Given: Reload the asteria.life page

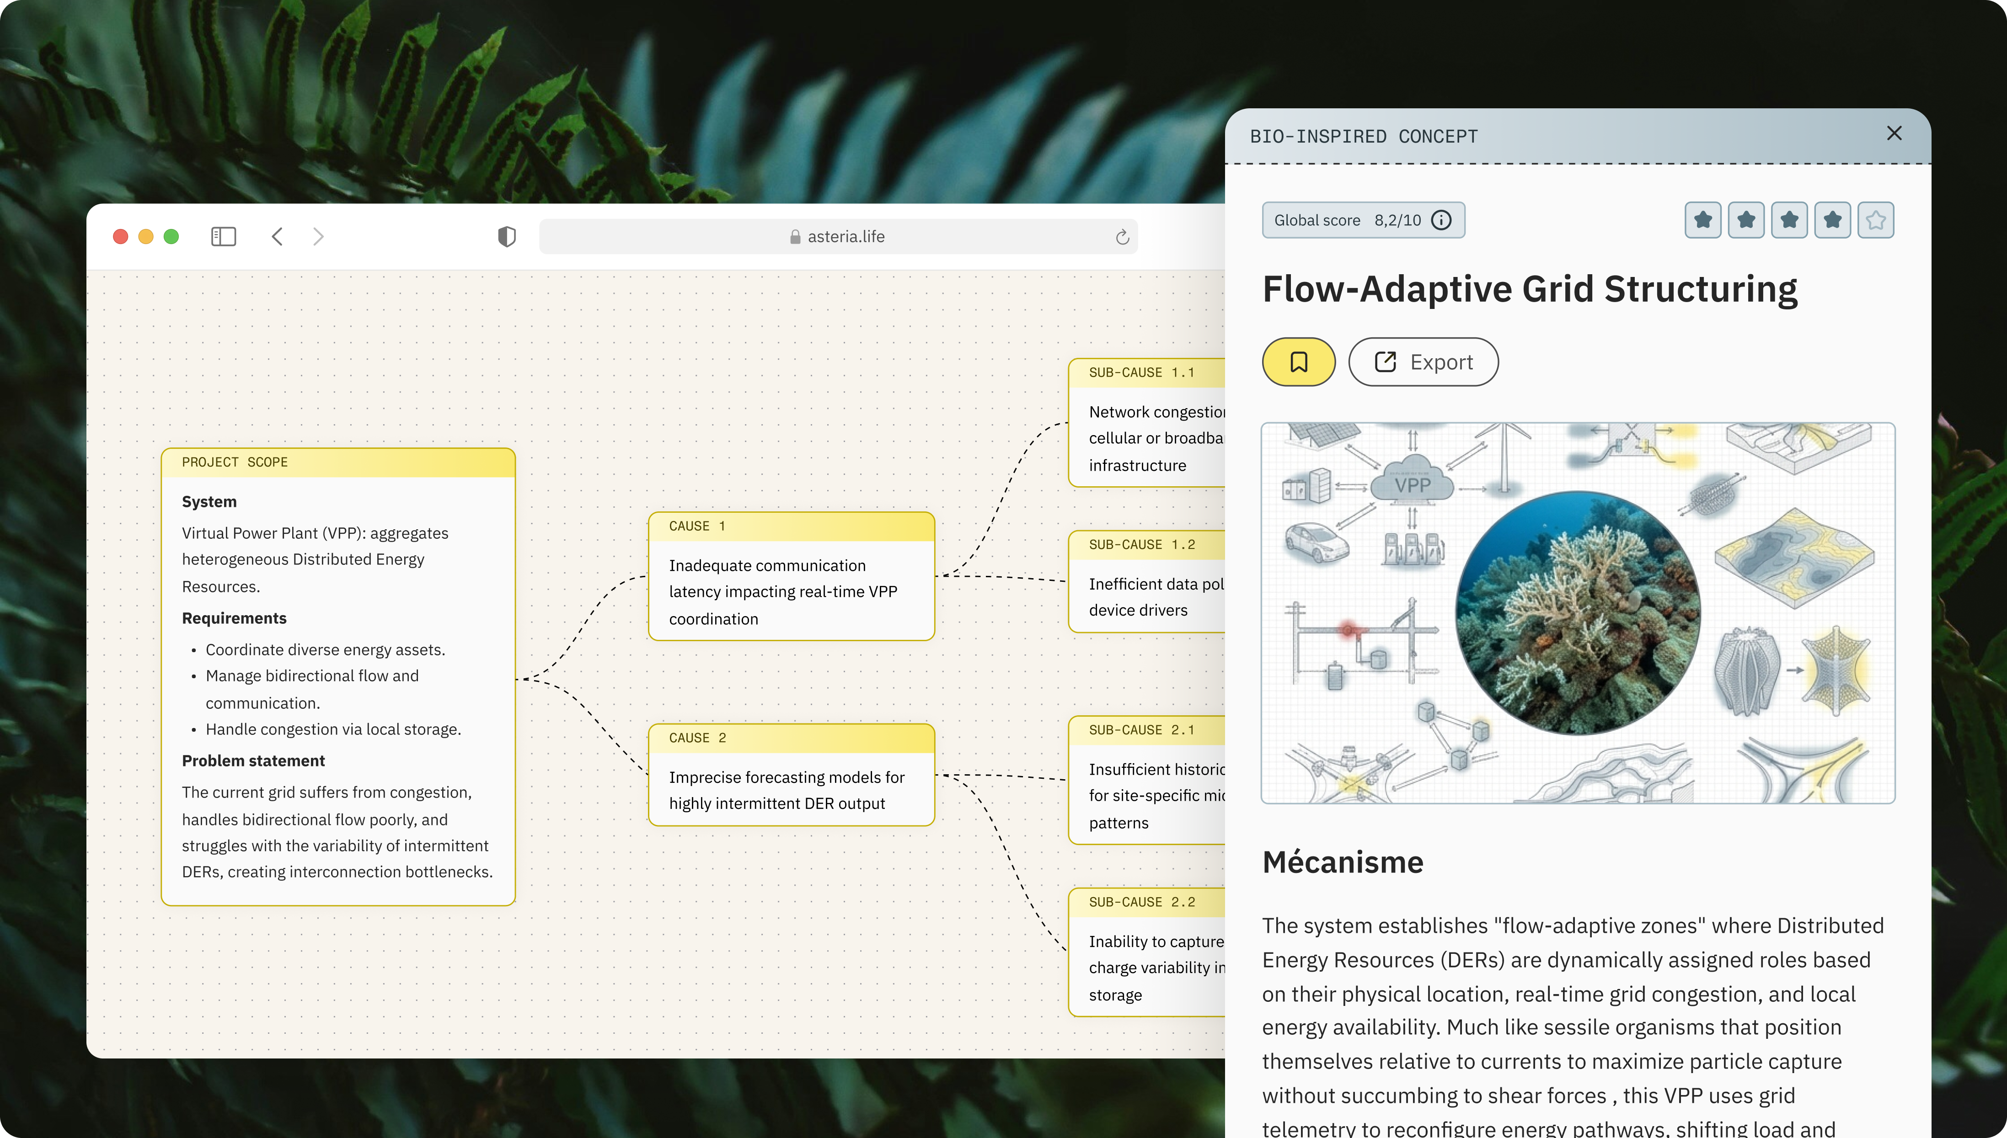Looking at the screenshot, I should 1122,237.
